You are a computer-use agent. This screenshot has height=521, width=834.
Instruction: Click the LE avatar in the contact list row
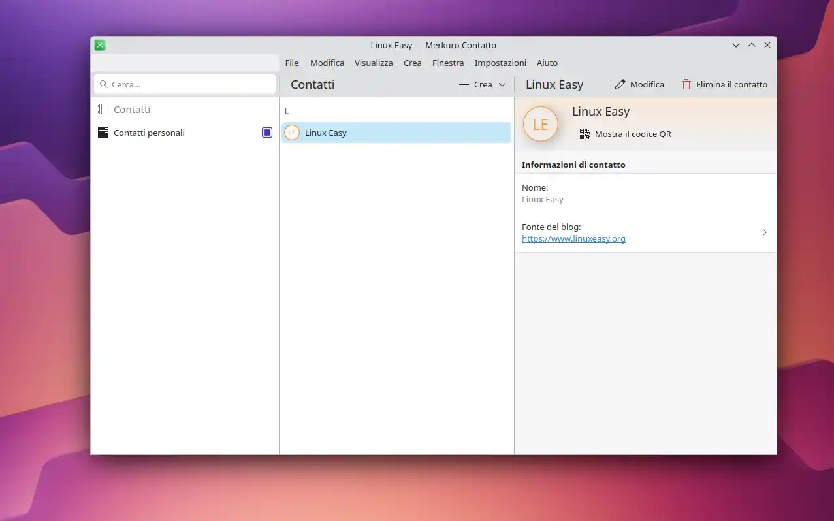point(292,133)
